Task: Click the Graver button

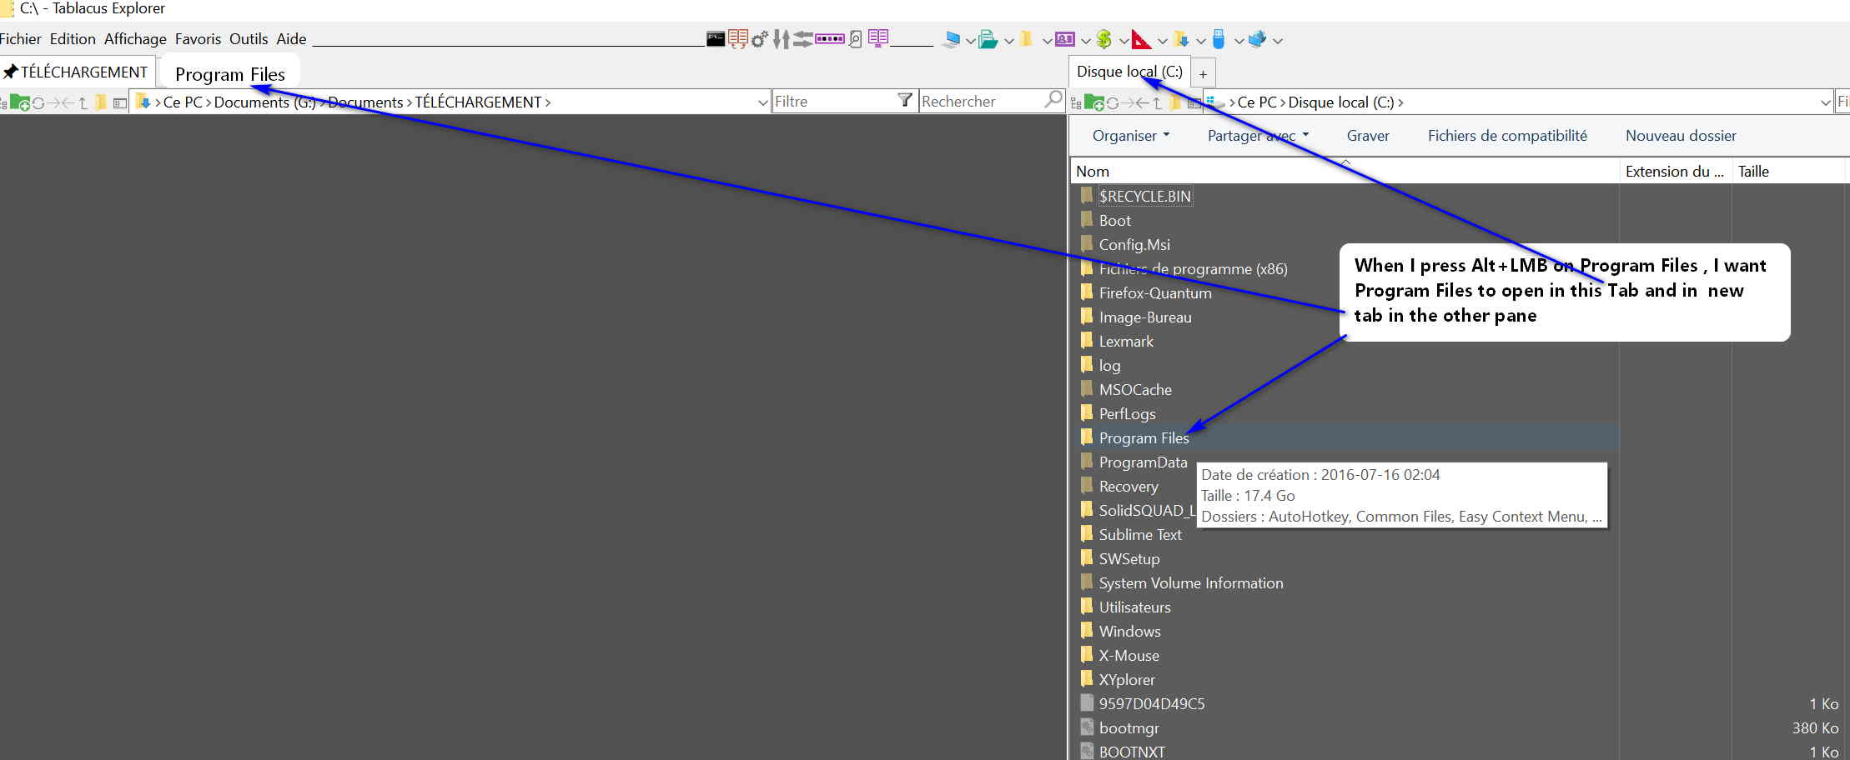Action: 1368,135
